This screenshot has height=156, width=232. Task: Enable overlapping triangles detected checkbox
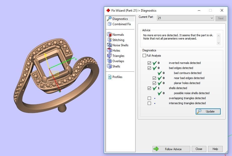click(149, 98)
